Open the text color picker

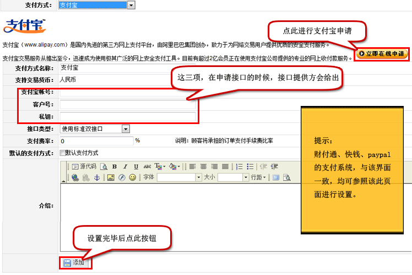click(x=160, y=166)
